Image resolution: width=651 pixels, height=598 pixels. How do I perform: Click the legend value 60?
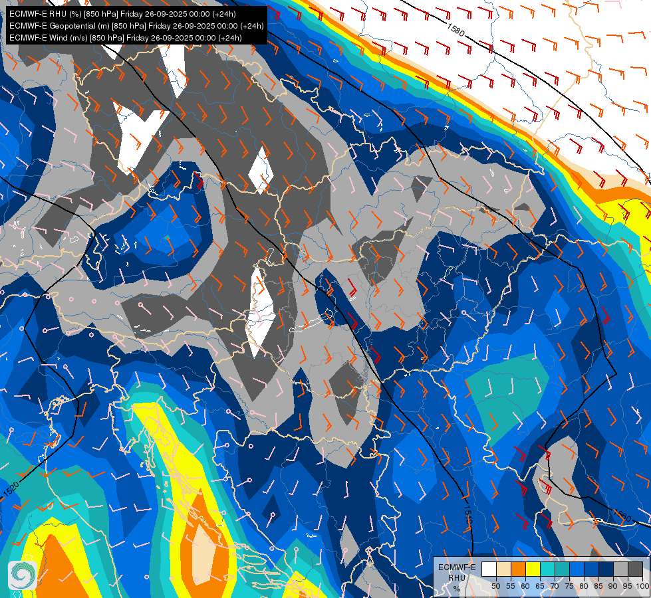coord(525,586)
